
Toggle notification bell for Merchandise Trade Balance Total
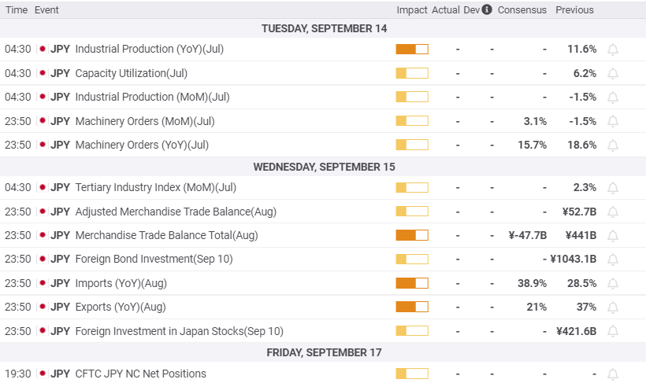tap(613, 235)
